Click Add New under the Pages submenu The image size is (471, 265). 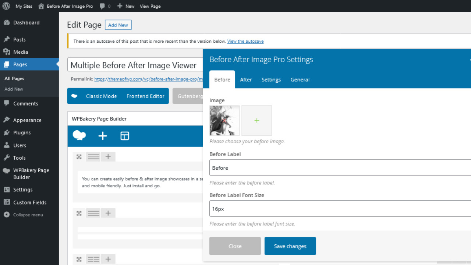[14, 89]
